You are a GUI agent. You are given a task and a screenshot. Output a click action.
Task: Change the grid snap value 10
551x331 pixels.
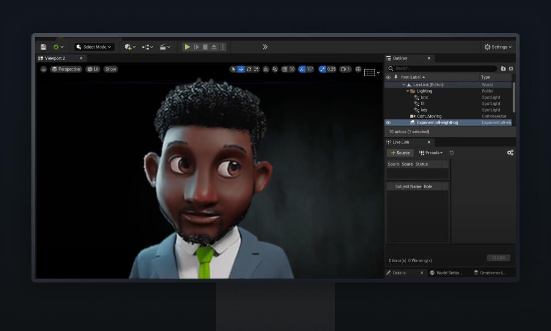pos(292,70)
